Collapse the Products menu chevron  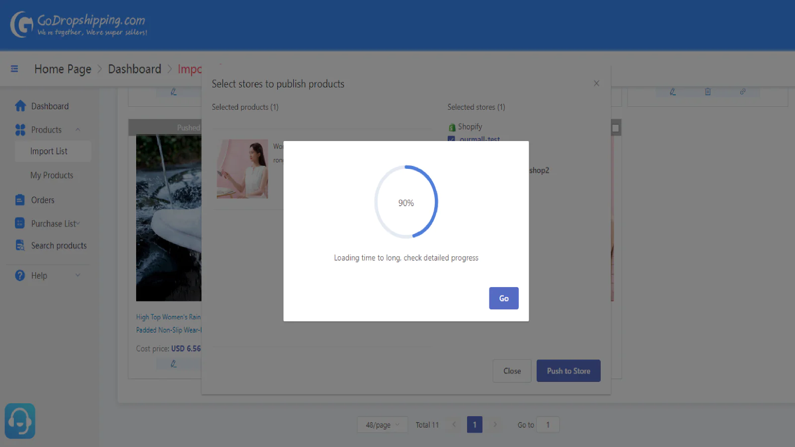tap(78, 130)
